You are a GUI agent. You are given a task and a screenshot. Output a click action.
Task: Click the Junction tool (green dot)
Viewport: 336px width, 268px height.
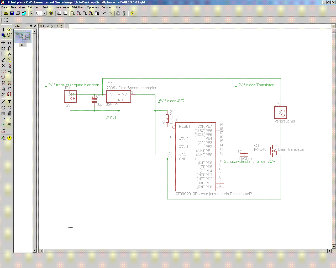tap(3, 125)
